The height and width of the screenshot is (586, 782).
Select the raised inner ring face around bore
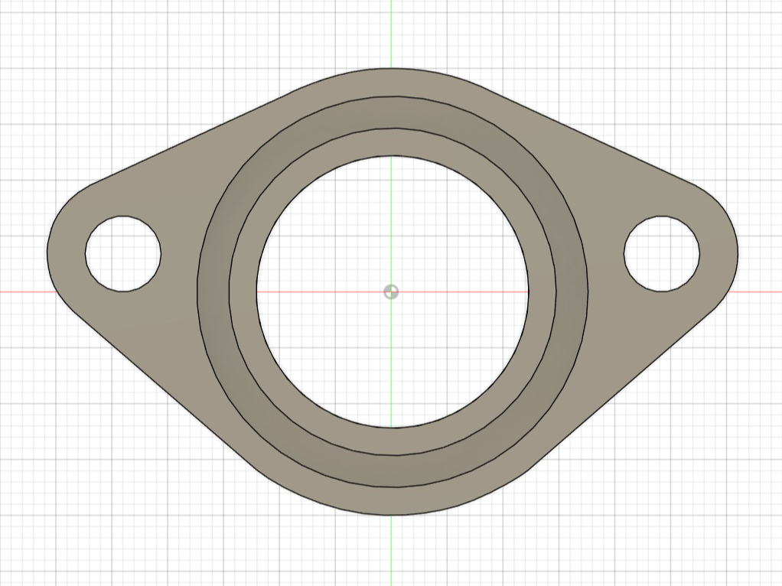point(393,142)
